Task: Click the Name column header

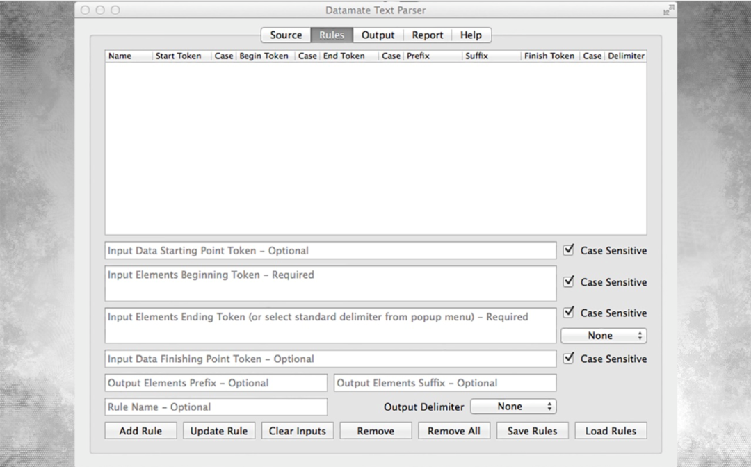Action: point(129,56)
